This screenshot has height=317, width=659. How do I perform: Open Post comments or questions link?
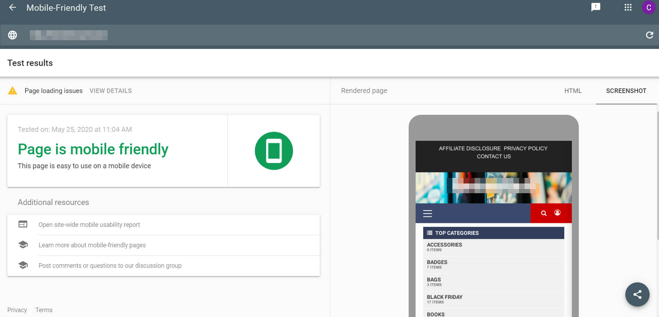(110, 266)
